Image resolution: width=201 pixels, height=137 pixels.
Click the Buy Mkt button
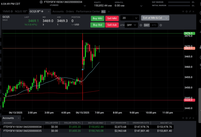97,18
